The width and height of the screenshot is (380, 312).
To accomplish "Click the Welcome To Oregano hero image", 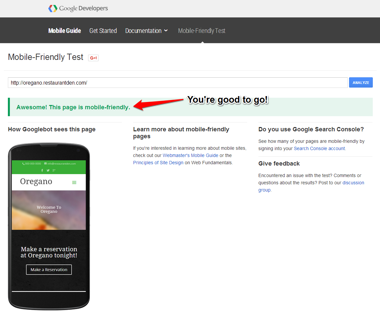I will tap(49, 210).
